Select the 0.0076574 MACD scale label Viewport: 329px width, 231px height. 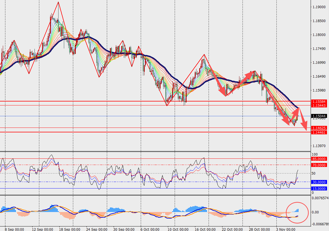click(320, 198)
